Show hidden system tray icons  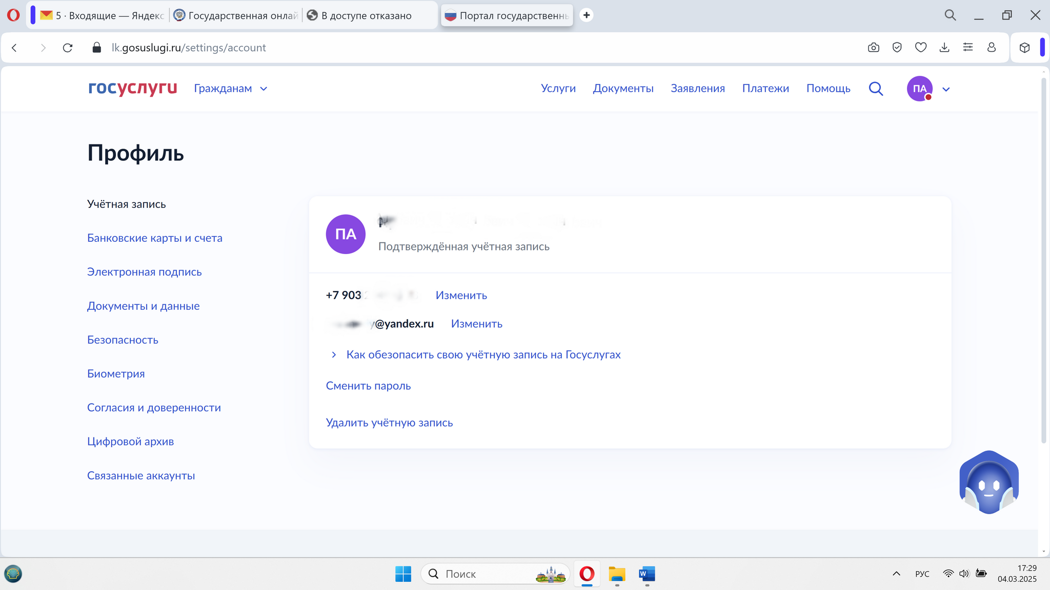[896, 574]
